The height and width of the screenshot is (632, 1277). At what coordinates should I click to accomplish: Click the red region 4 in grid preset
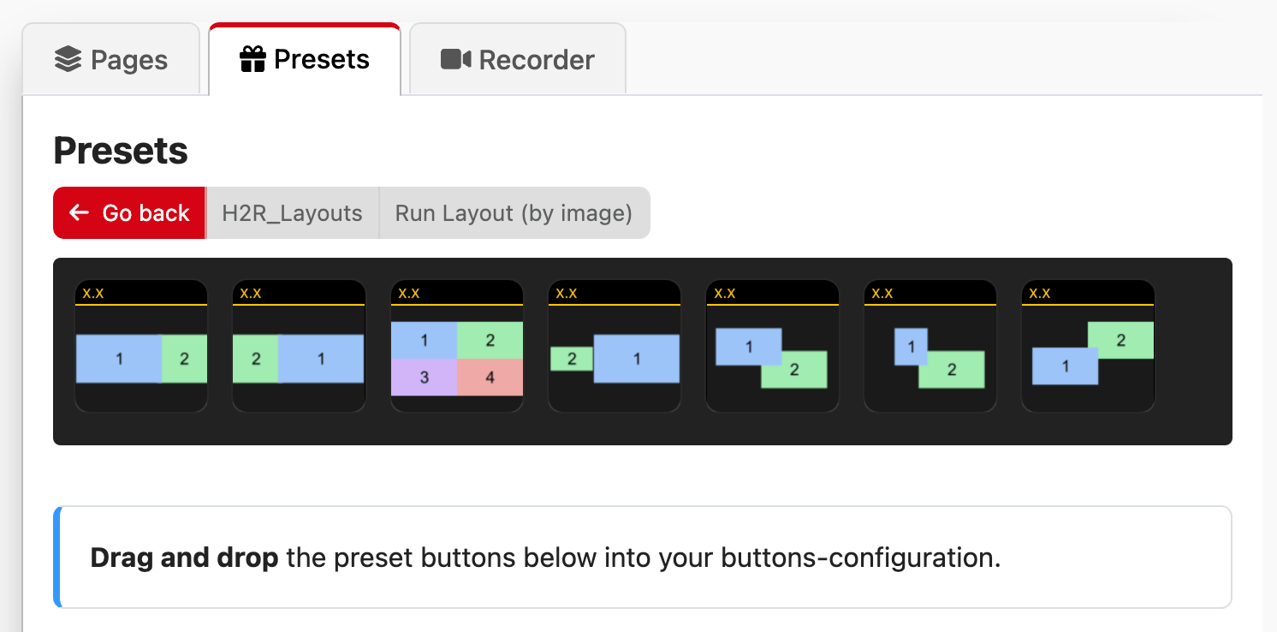pyautogui.click(x=490, y=377)
